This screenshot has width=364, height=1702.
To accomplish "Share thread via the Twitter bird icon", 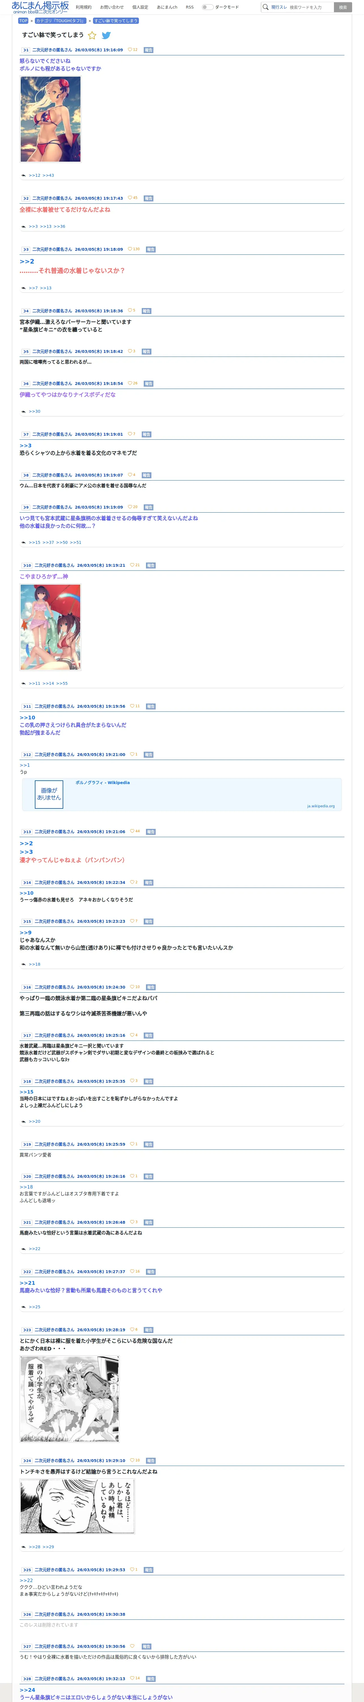I will coord(106,36).
